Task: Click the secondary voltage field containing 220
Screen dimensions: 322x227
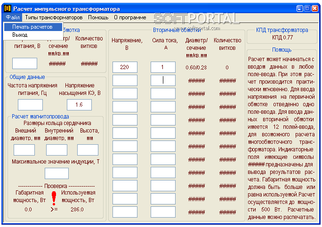Action: click(125, 67)
